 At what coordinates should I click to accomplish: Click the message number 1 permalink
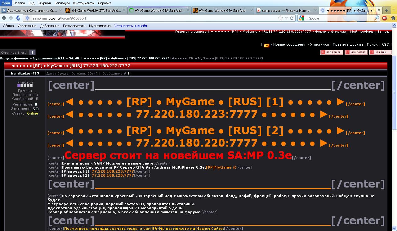[x=128, y=74]
